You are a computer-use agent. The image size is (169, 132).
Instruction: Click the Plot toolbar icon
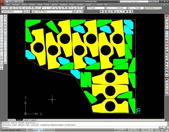12,8
